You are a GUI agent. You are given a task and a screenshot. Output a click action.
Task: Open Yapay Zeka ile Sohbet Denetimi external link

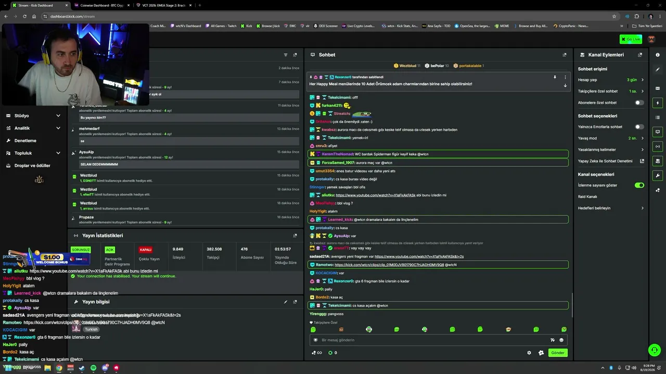642,161
